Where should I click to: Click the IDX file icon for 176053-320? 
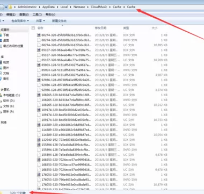39,175
